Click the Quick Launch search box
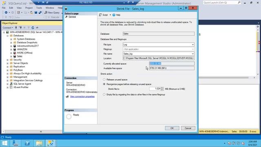Viewport: 261px width, 147px height. coord(222,3)
